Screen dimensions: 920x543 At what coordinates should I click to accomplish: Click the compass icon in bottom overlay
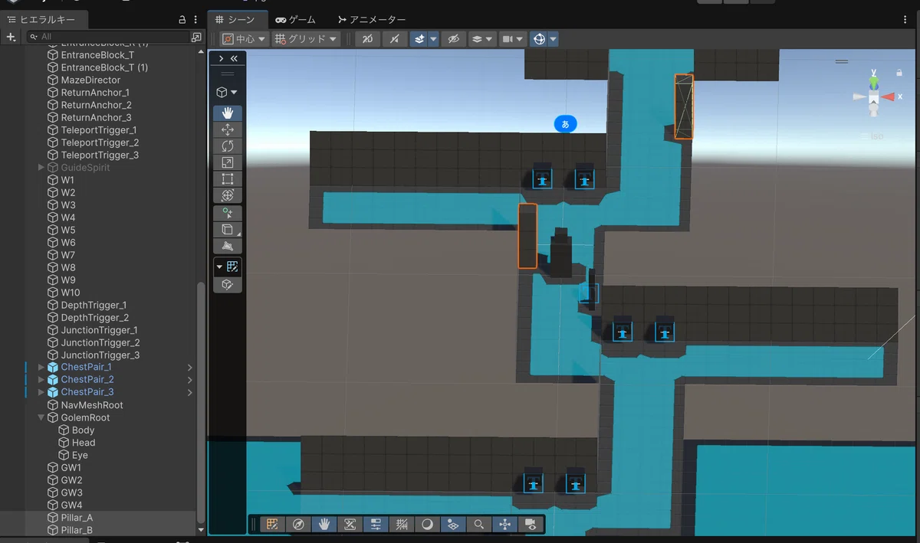(x=297, y=525)
